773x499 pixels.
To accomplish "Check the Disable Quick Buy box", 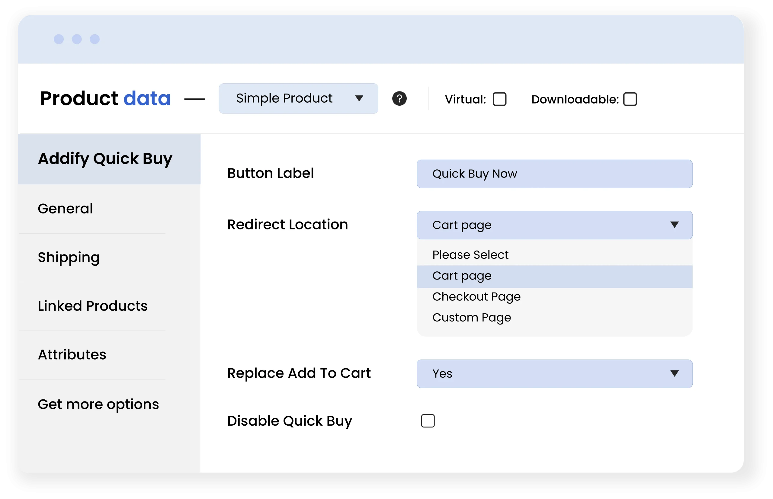I will pos(428,421).
